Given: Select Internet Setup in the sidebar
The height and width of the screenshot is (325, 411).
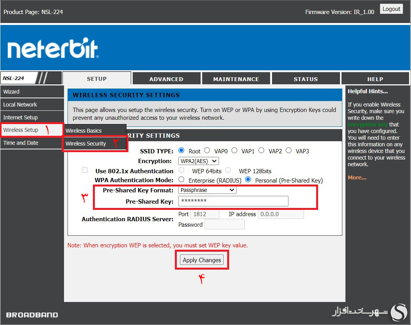Looking at the screenshot, I should [x=21, y=117].
